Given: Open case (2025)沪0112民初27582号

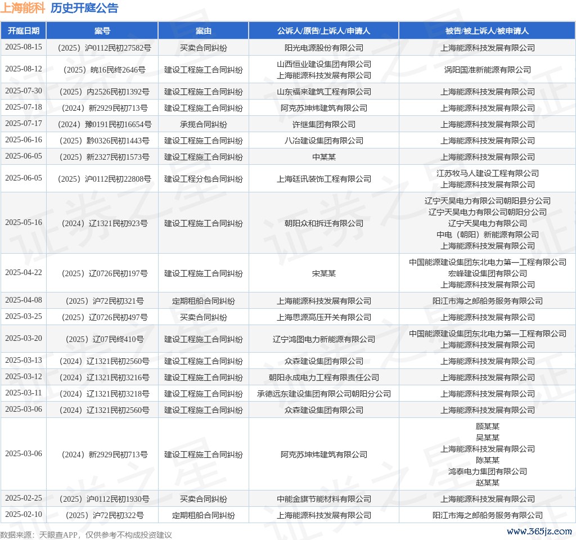Looking at the screenshot, I should tap(102, 48).
